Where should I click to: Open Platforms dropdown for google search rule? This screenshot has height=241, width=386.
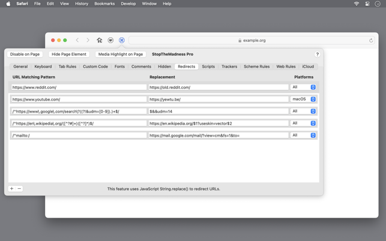pyautogui.click(x=303, y=111)
